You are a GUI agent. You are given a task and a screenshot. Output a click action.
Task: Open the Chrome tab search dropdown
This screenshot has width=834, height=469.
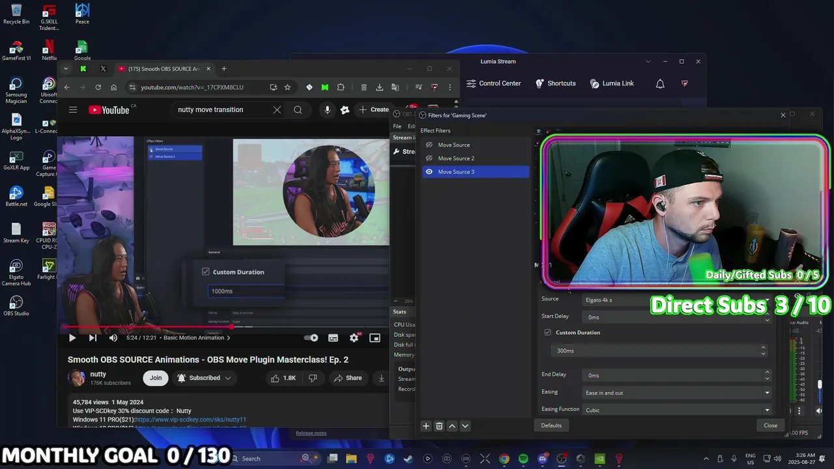66,68
